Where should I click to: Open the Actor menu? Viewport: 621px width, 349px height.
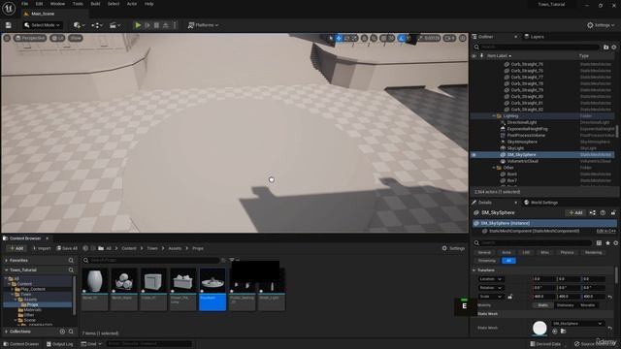132,4
